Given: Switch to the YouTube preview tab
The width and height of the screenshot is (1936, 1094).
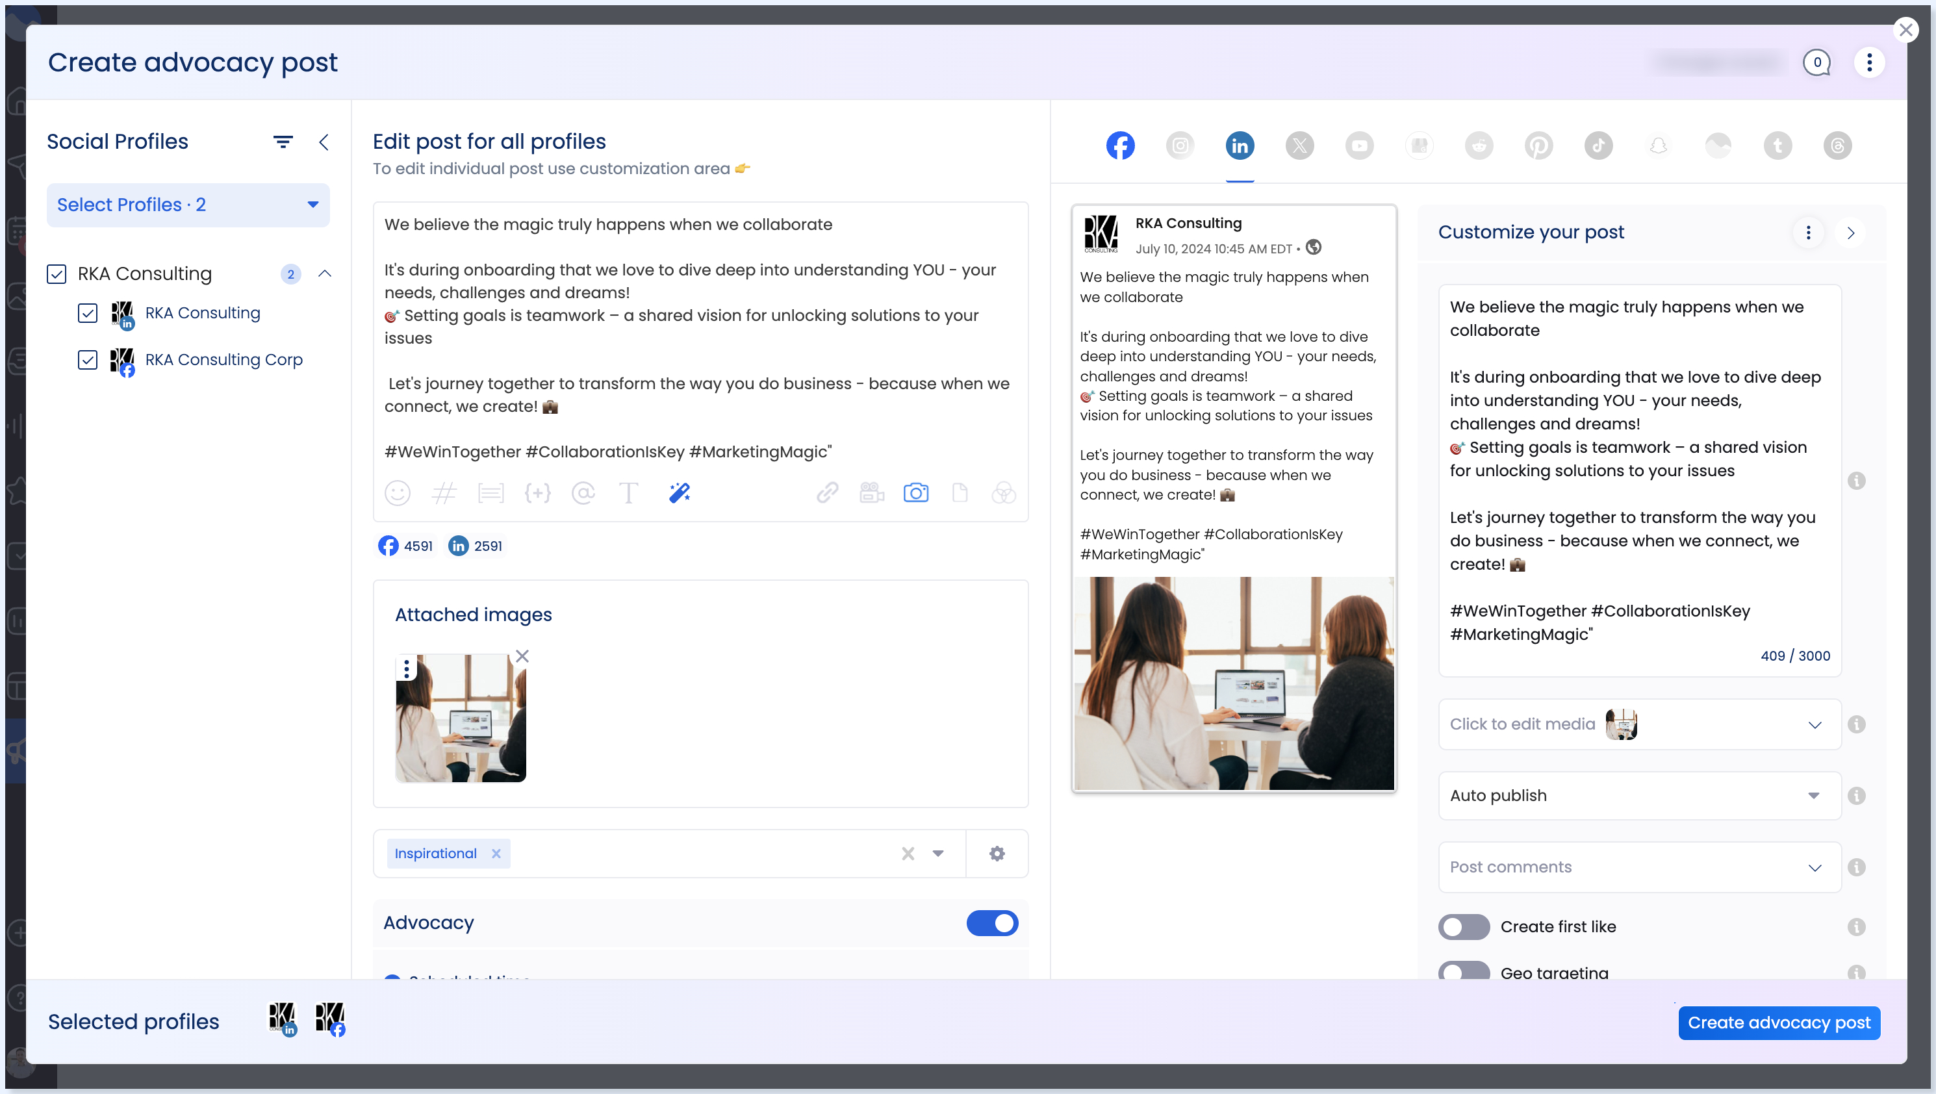Looking at the screenshot, I should click(x=1359, y=146).
